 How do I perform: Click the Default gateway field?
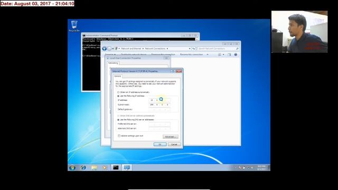tap(159, 109)
